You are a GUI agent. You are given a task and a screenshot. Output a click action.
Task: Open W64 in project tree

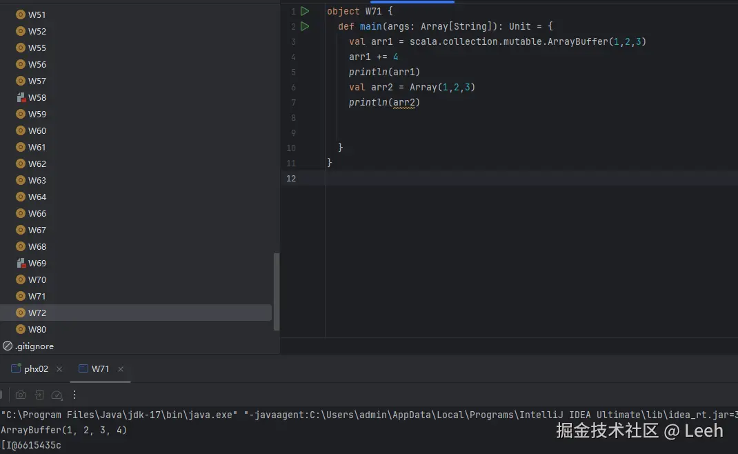click(x=37, y=197)
